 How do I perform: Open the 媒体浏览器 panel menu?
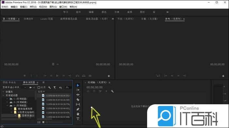point(38,83)
